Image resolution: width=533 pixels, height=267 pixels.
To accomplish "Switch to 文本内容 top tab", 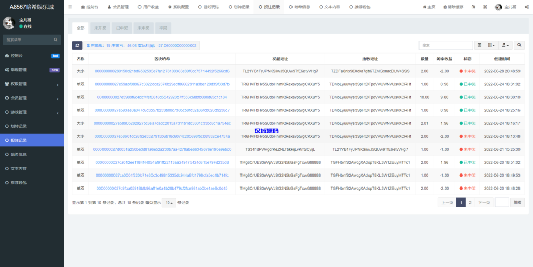I will point(329,7).
